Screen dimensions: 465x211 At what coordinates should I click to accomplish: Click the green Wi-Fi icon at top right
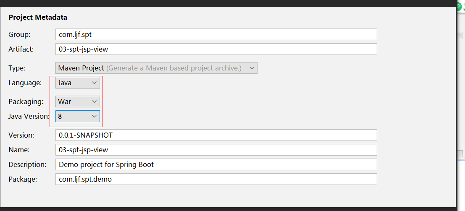click(460, 8)
